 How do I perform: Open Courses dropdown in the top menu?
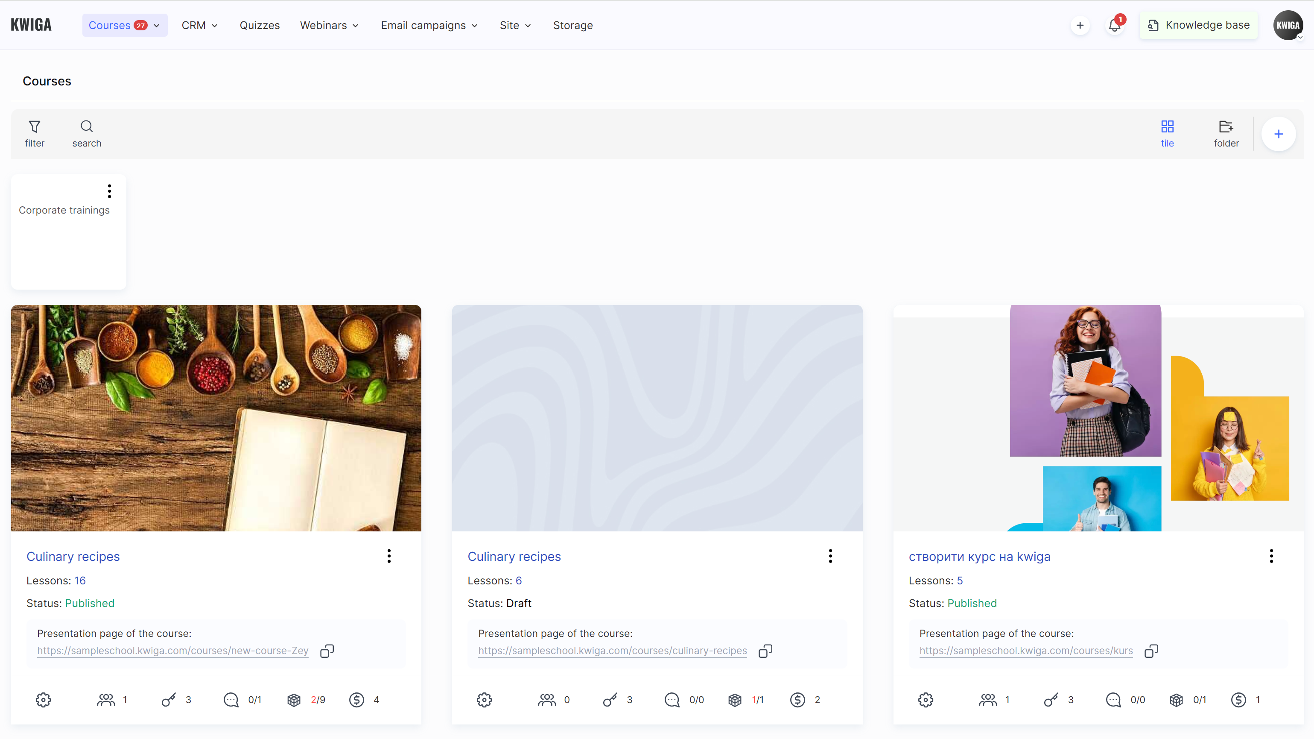[x=157, y=25]
